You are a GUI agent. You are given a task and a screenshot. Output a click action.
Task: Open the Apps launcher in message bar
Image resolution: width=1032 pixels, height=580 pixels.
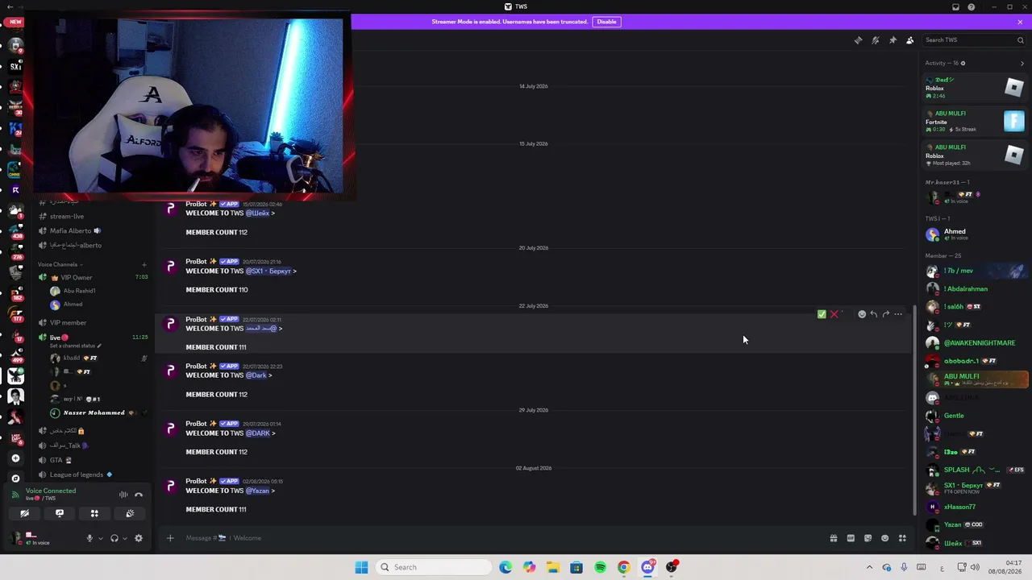pos(903,538)
